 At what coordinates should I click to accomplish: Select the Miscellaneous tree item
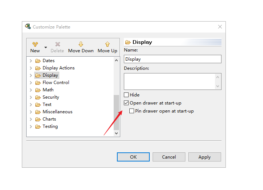(x=57, y=112)
